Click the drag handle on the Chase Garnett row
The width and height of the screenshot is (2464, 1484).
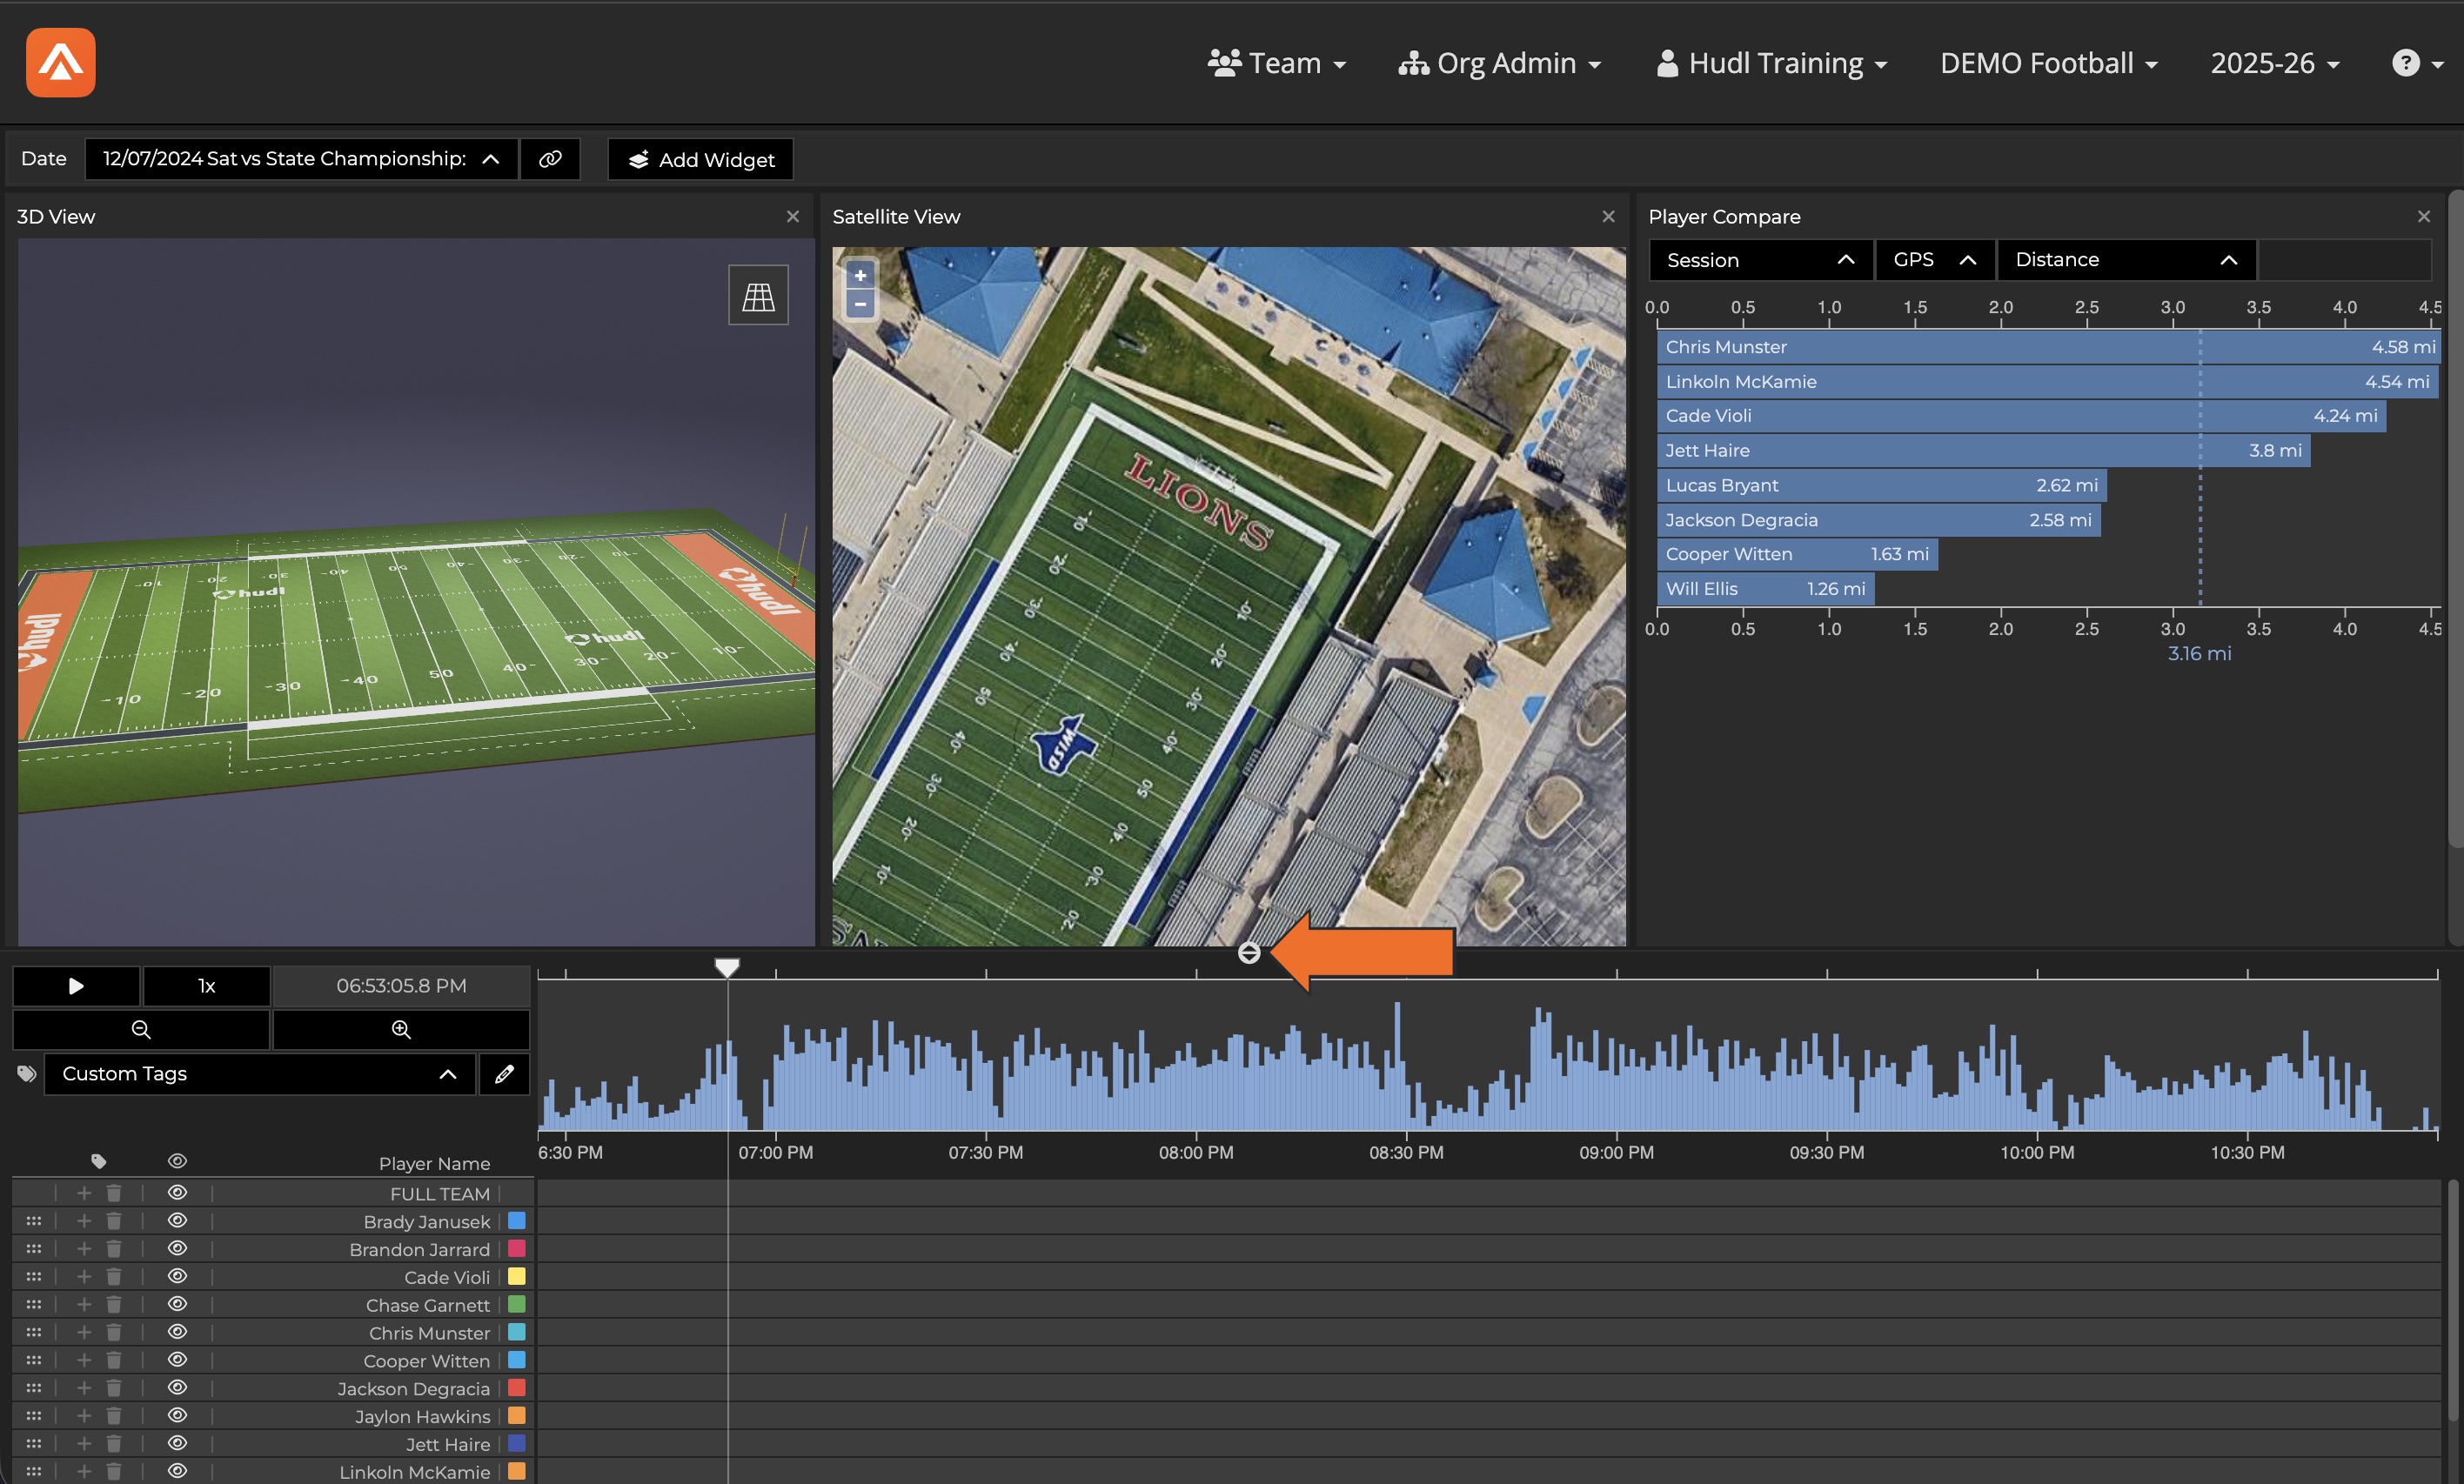tap(34, 1305)
